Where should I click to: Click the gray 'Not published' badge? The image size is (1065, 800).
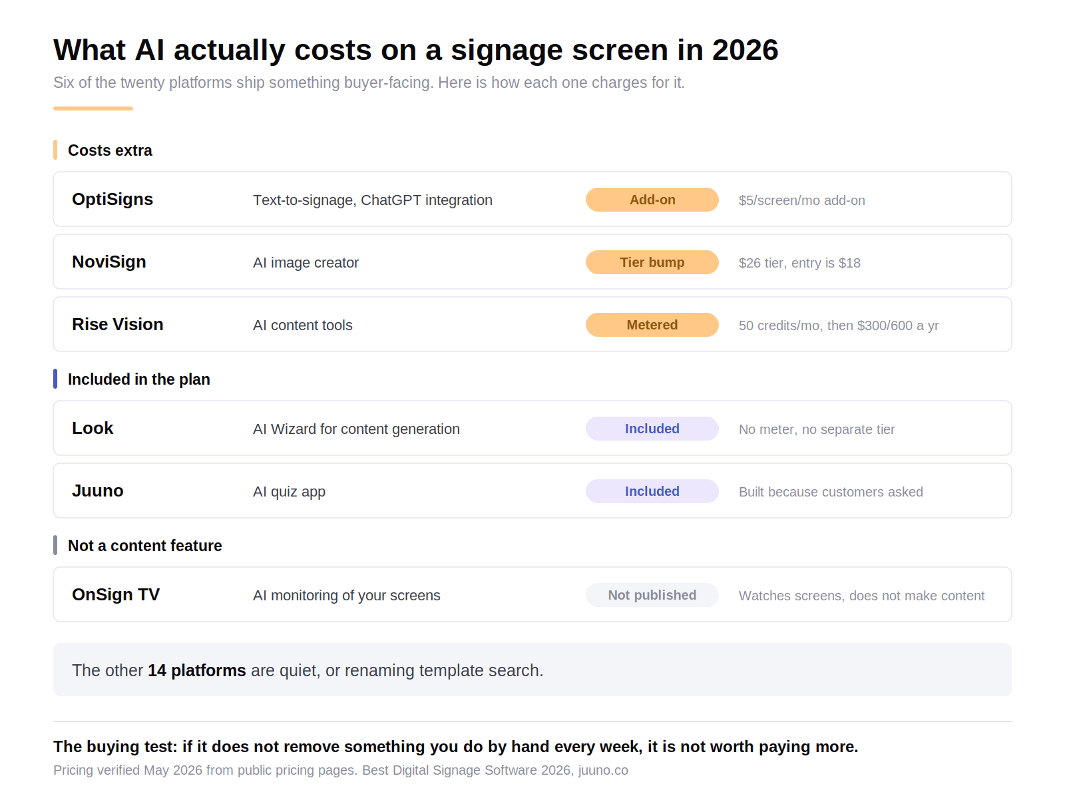pyautogui.click(x=652, y=595)
